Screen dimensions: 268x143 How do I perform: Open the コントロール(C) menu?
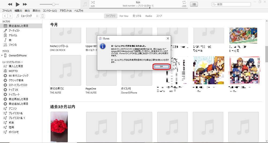pos(50,11)
